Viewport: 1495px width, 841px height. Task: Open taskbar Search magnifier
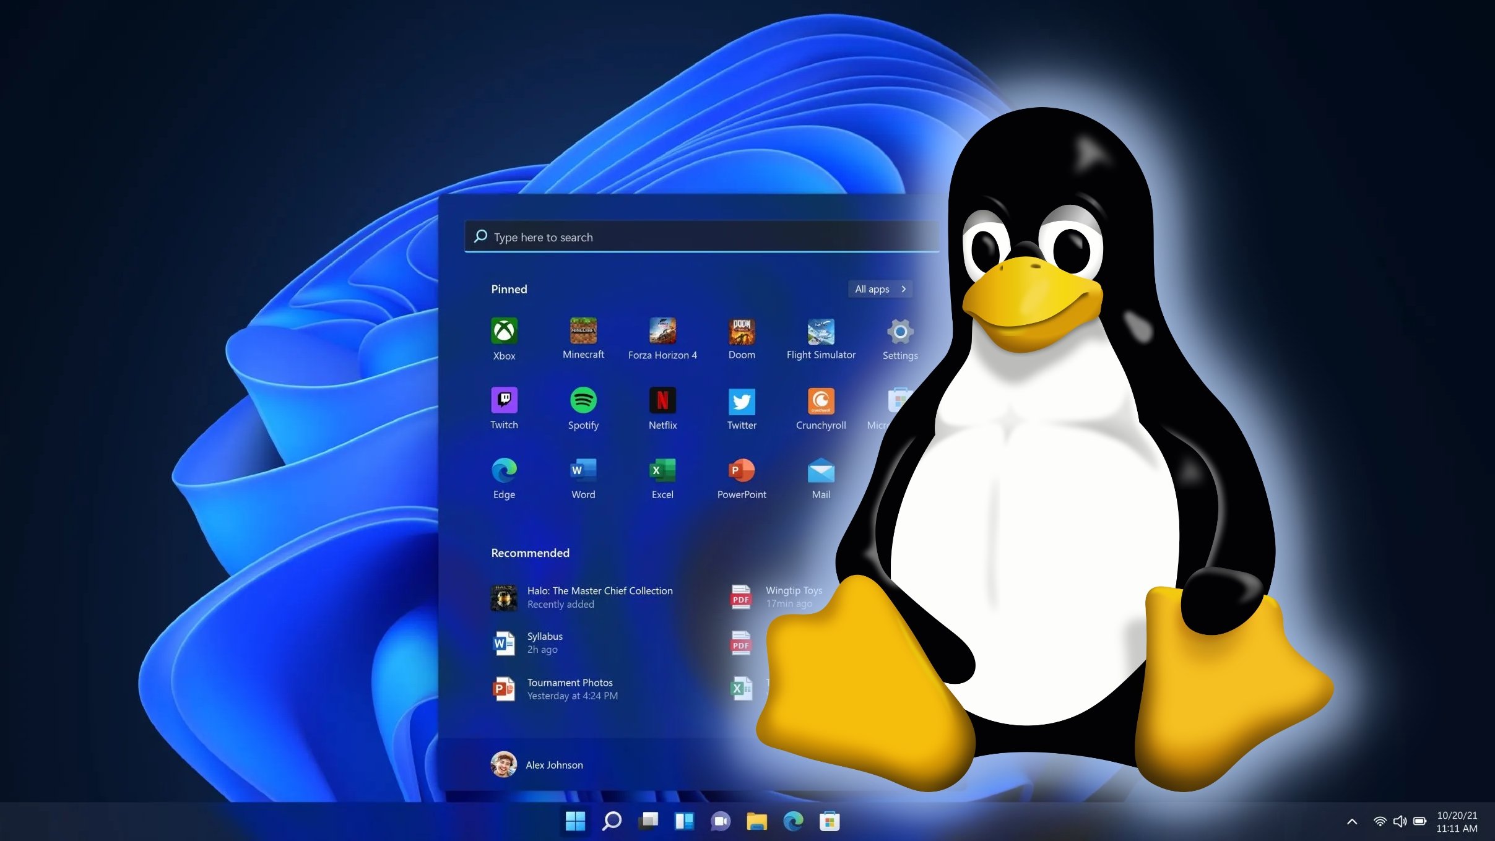pos(612,821)
